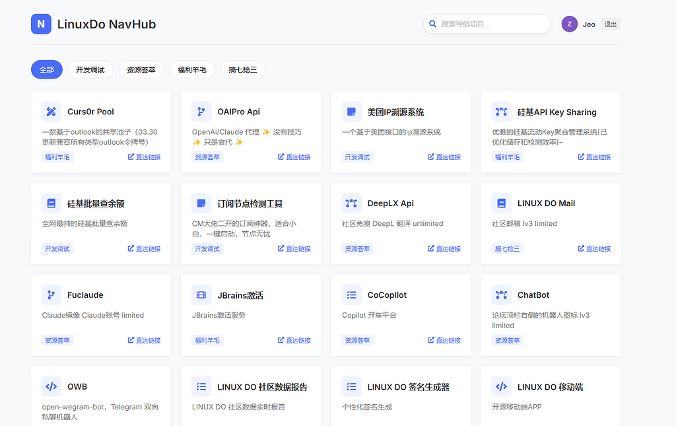Choose the 搞七捻三 filter tab
Image resolution: width=676 pixels, height=426 pixels.
coord(243,69)
